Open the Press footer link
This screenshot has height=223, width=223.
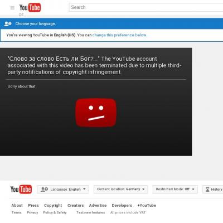tap(33, 205)
